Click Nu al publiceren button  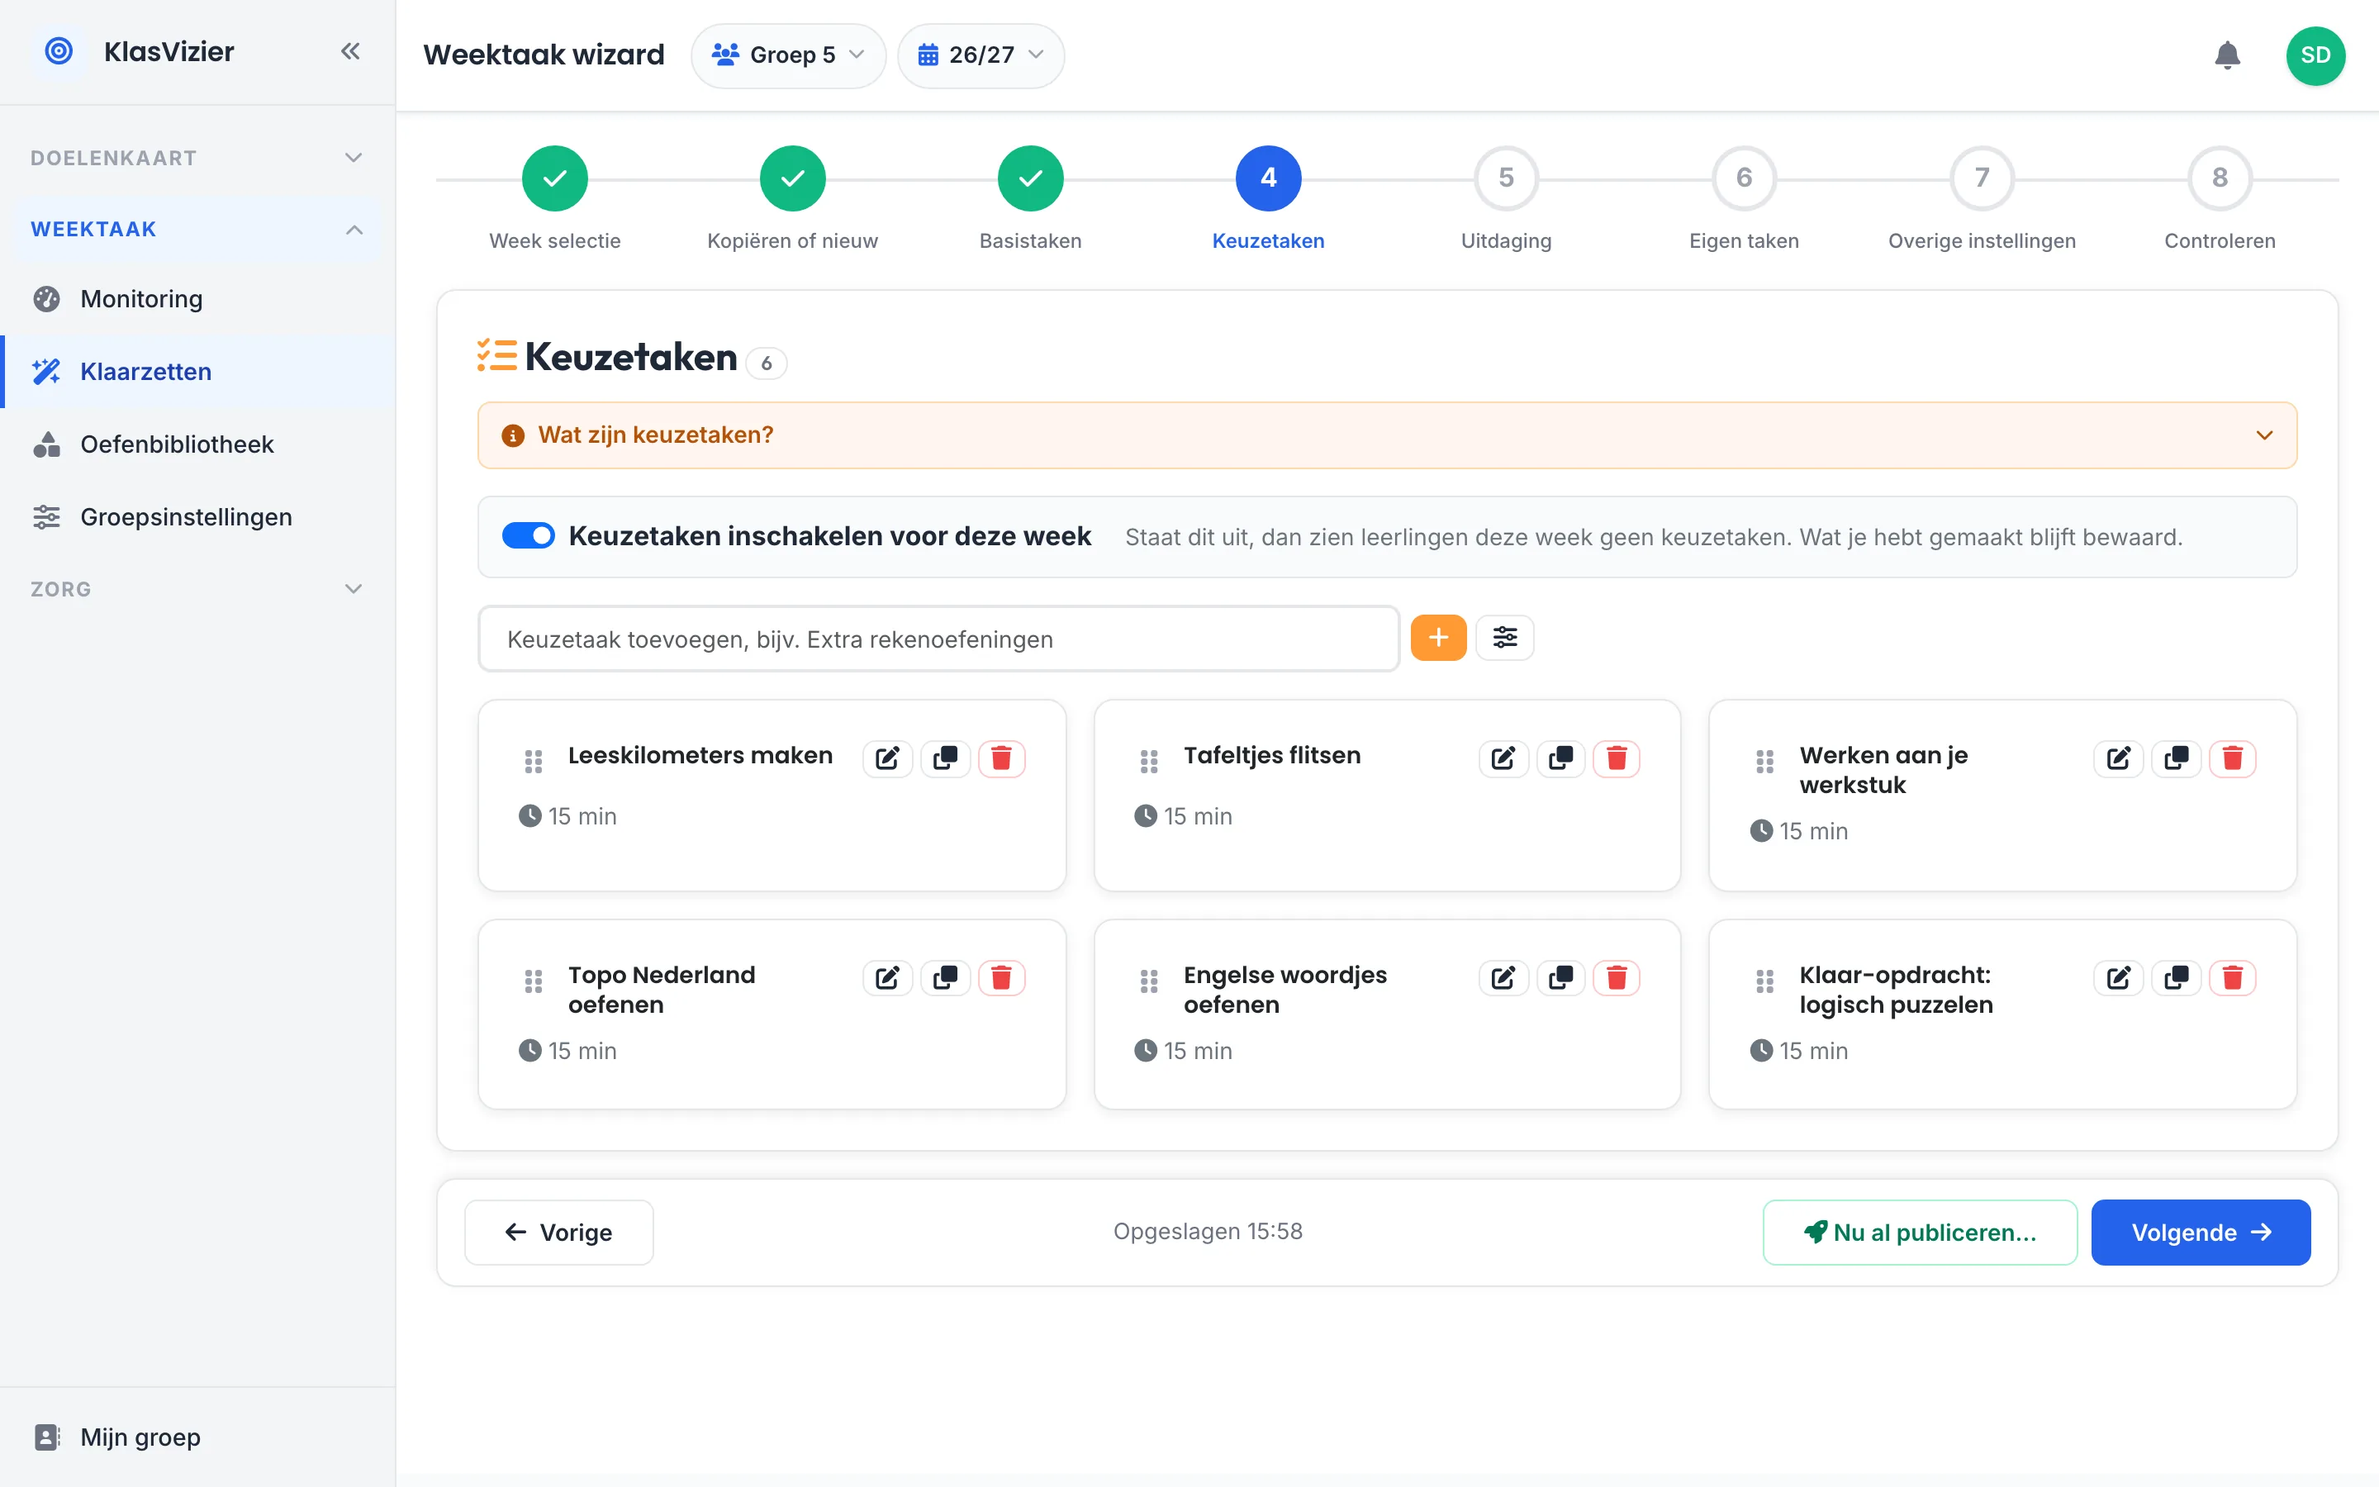tap(1920, 1233)
